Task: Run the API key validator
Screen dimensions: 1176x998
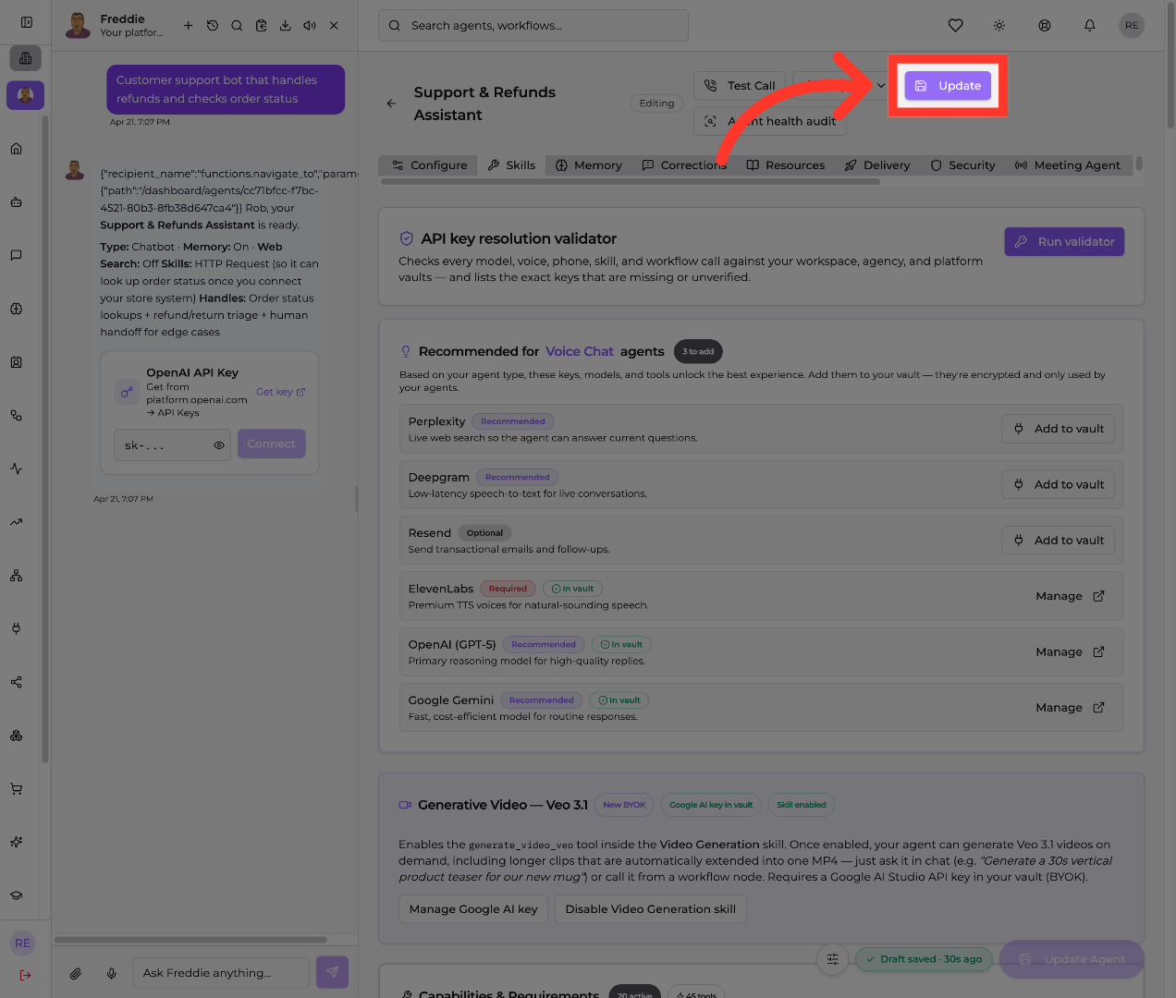Action: coord(1064,242)
